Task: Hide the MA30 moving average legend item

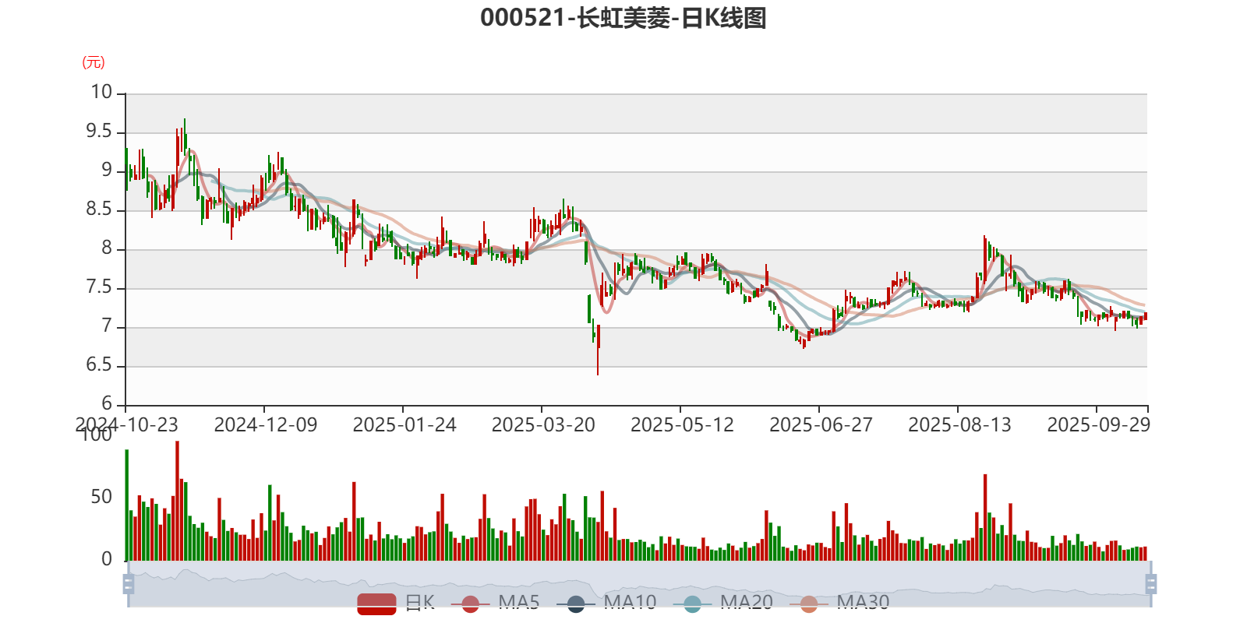Action: [x=839, y=603]
